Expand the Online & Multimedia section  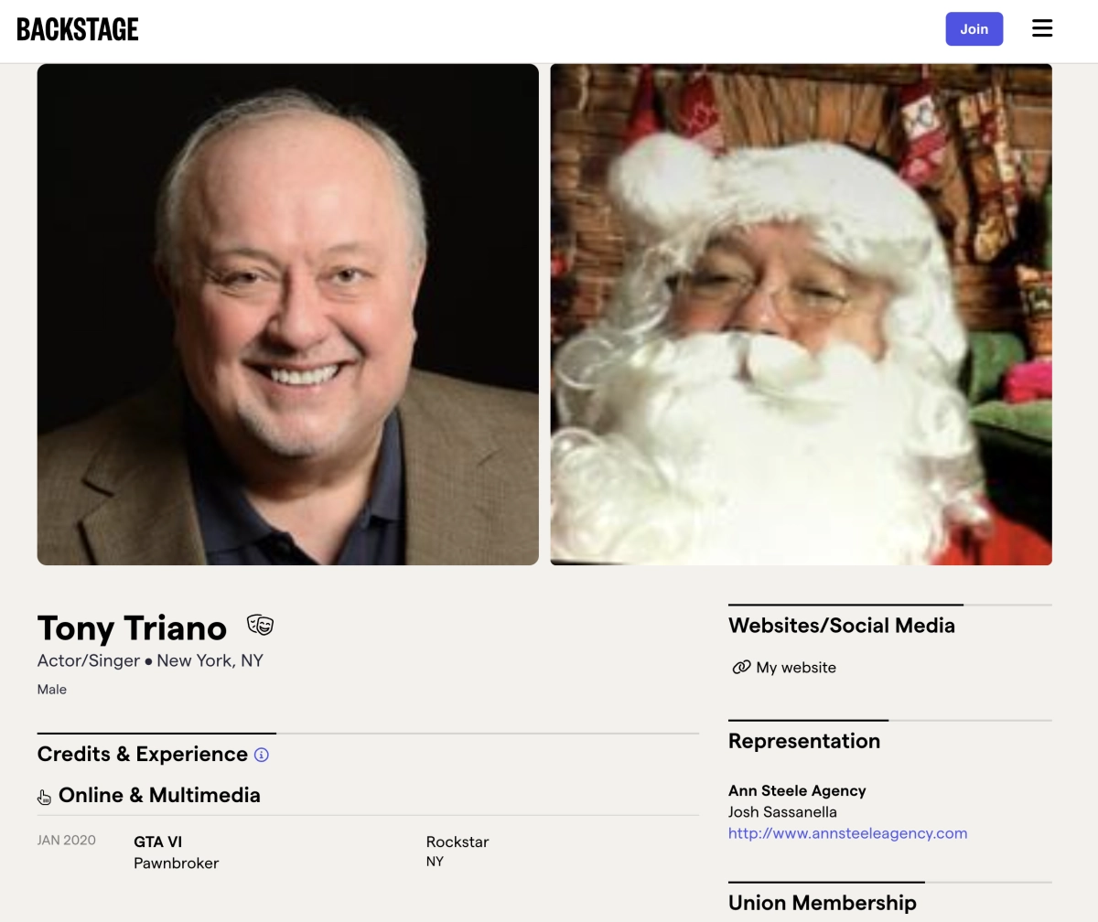click(x=159, y=796)
